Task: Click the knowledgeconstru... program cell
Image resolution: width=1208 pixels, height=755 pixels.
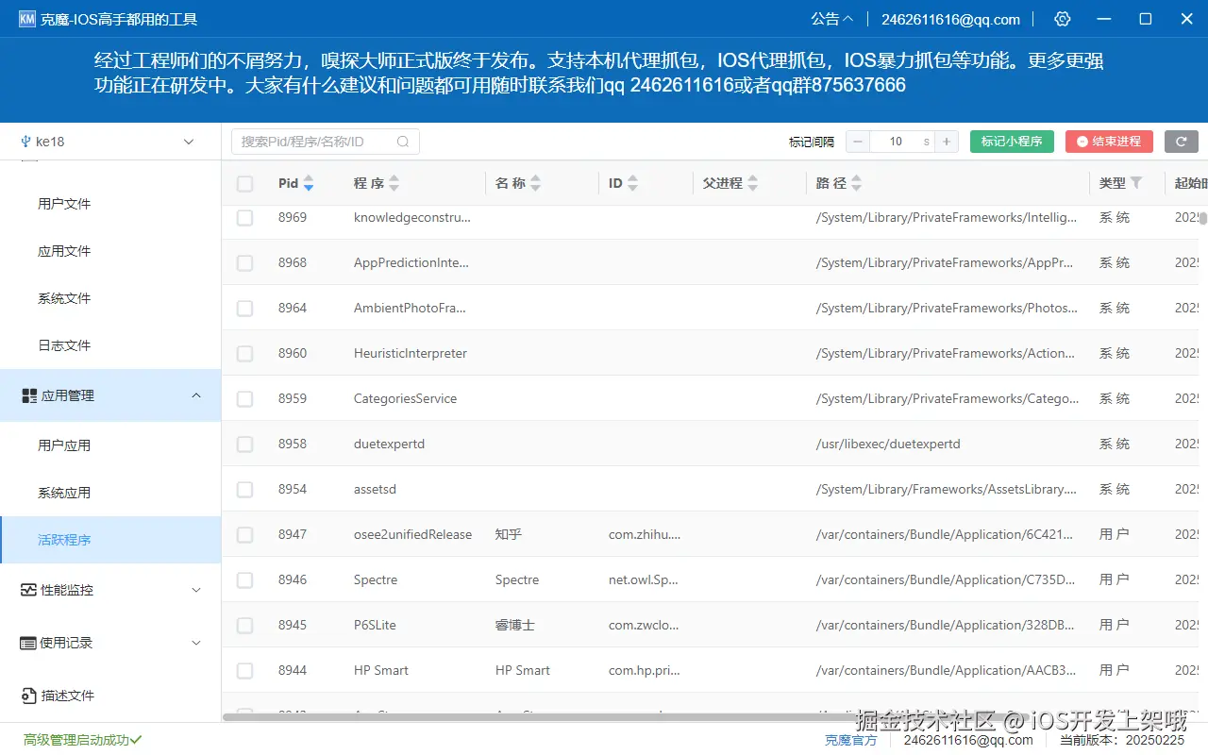Action: tap(412, 217)
